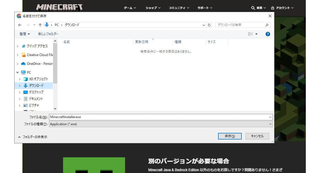Viewport: 330px width, 173px height.
Task: Expand OneDrive - Personal tree node
Action: click(x=18, y=64)
